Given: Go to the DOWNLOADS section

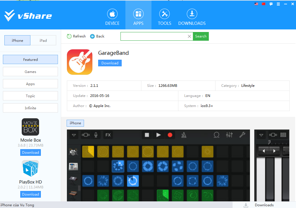Looking at the screenshot, I should pos(192,17).
